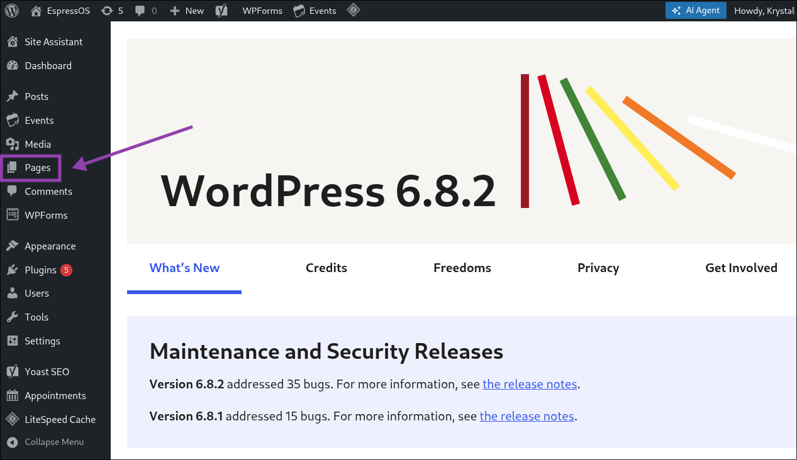Click the Appointments calendar icon

(12, 396)
